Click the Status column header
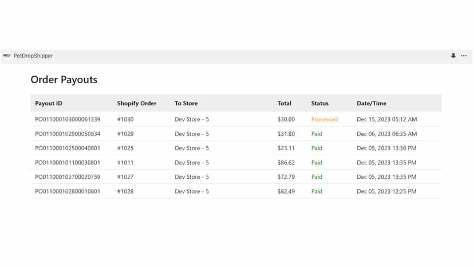 coord(320,103)
